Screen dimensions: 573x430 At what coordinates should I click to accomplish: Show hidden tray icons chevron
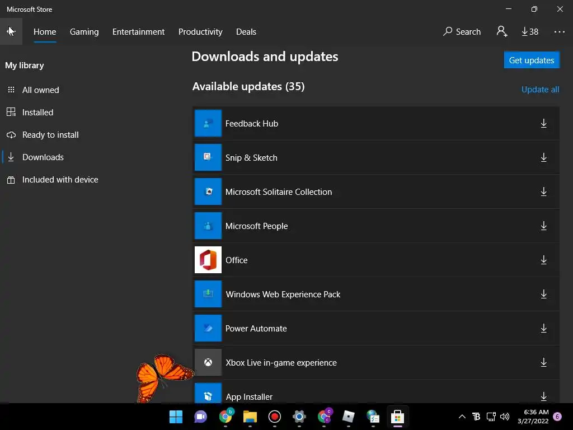[462, 417]
